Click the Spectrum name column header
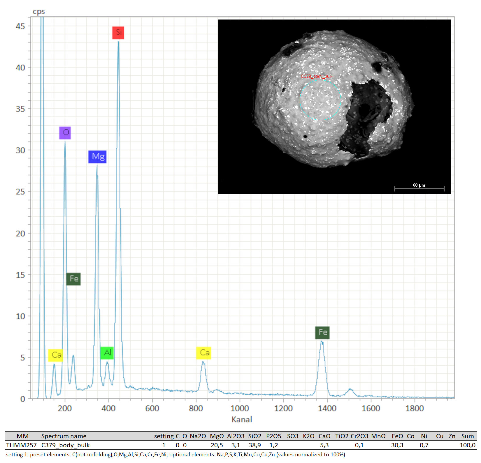Screen dimensions: 481x463 click(x=64, y=436)
